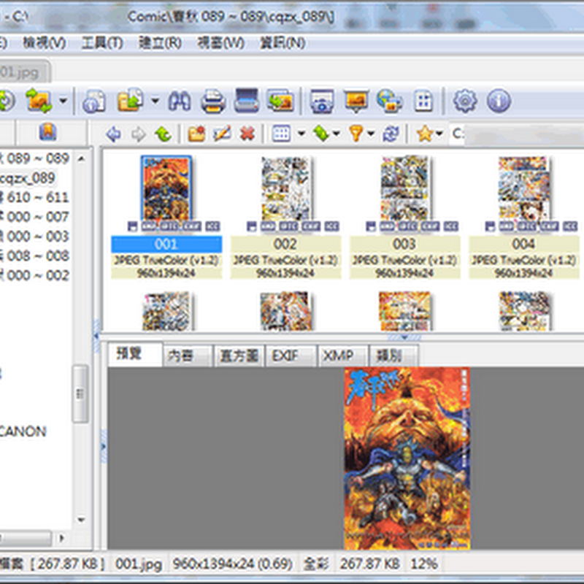Select thumbnail 003
This screenshot has width=584, height=584.
(405, 188)
